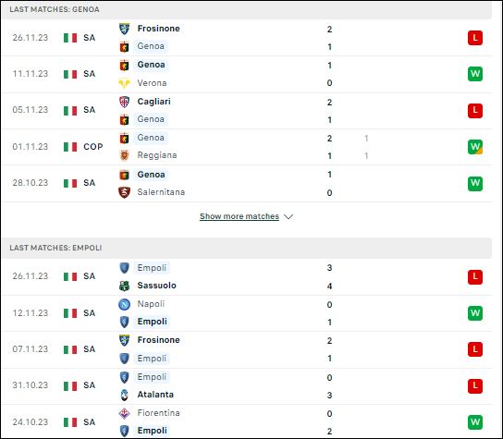Click the green W badge for Genoa vs Verona

pyautogui.click(x=475, y=74)
